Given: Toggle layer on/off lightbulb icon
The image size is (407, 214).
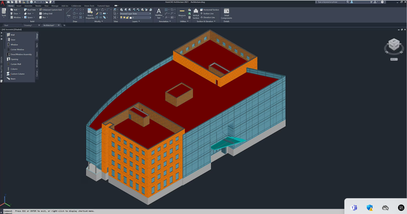Looking at the screenshot, I should pyautogui.click(x=121, y=17).
